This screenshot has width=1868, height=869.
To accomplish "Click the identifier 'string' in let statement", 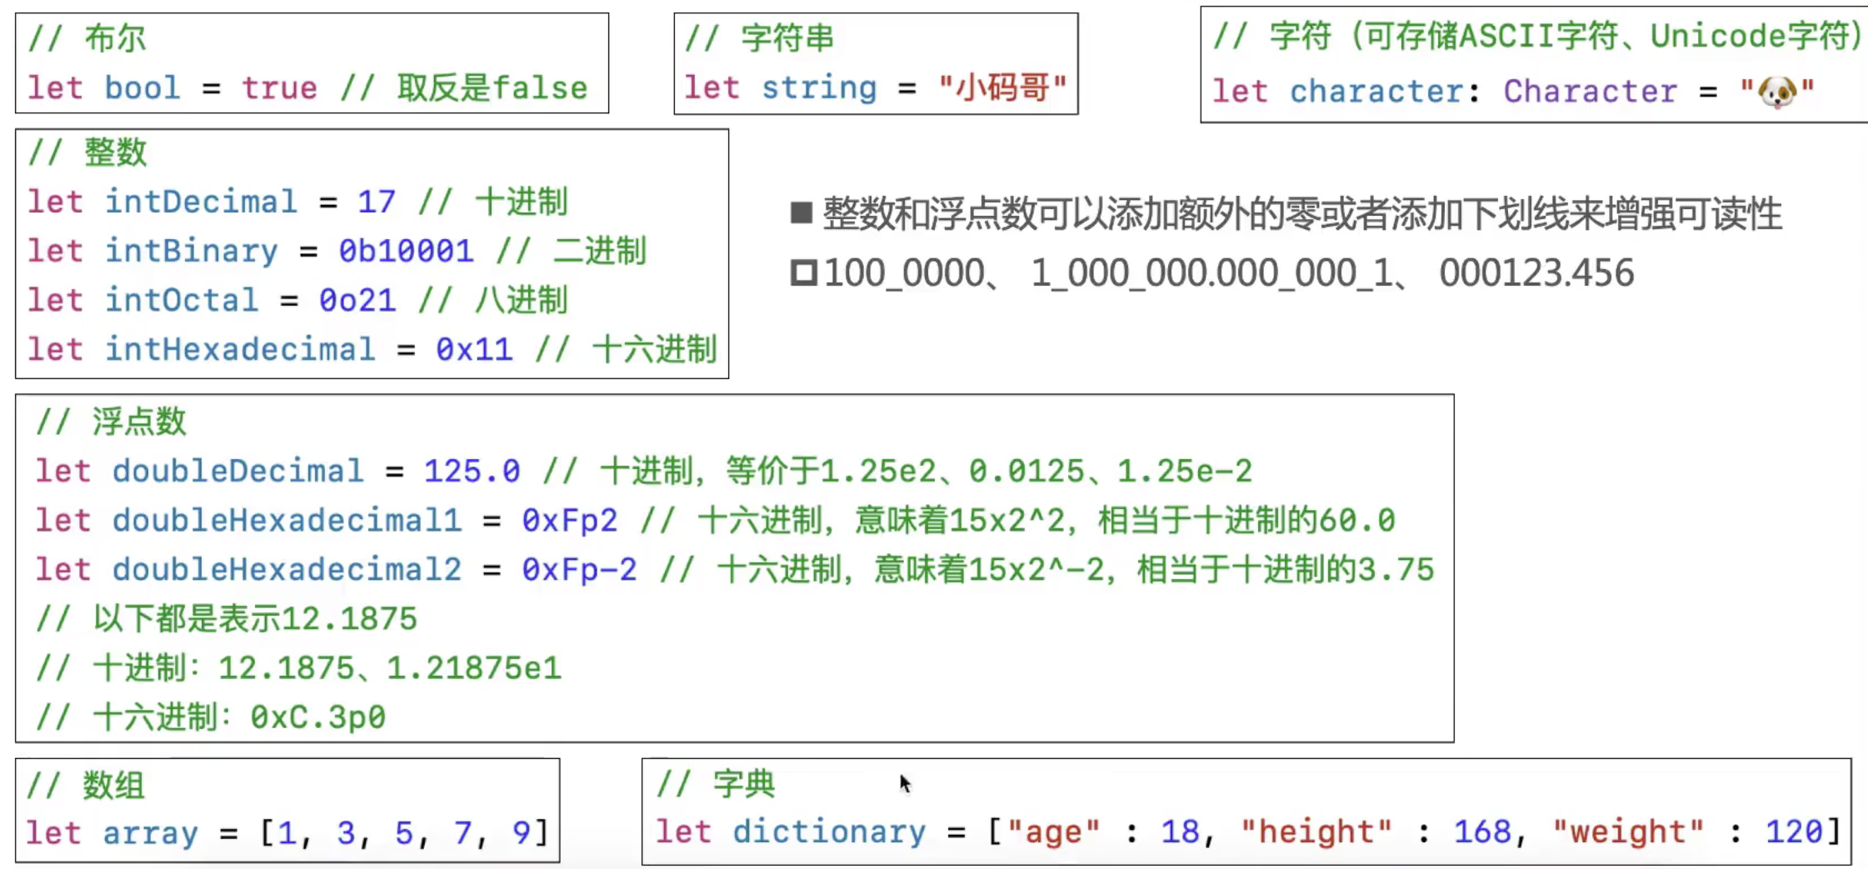I will [x=819, y=87].
